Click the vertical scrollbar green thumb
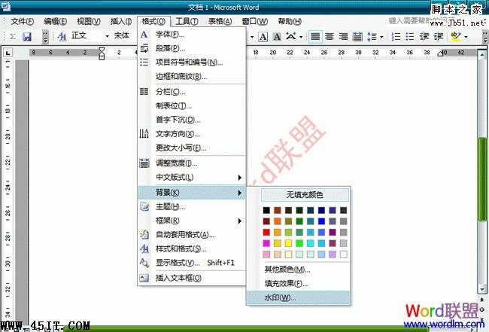The width and height of the screenshot is (489, 332). 482,179
